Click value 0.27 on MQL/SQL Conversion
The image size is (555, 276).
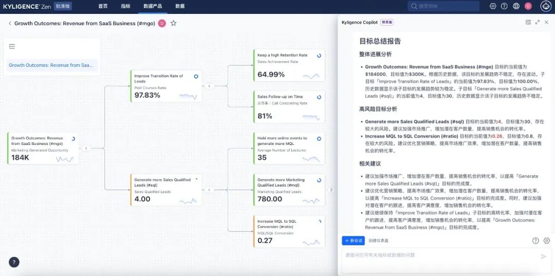point(265,241)
